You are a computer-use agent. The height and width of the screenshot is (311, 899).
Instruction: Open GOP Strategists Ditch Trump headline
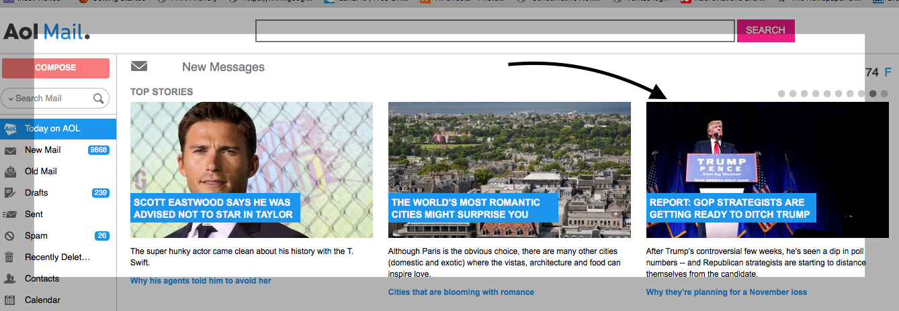731,208
